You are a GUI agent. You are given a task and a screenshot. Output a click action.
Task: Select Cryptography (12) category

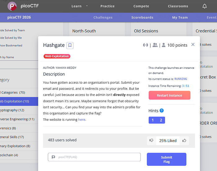click(19, 110)
